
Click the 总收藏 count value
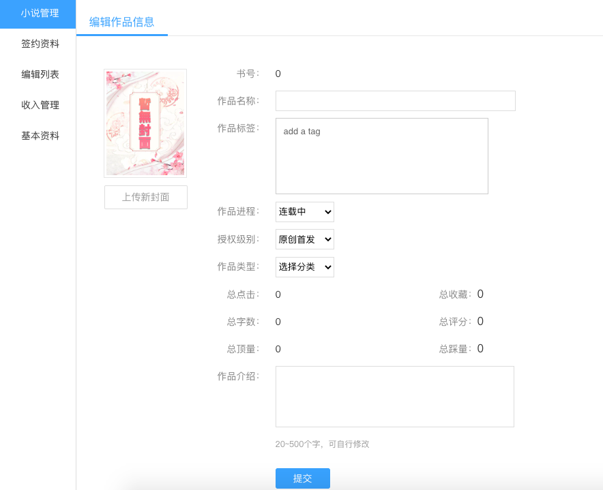[480, 294]
